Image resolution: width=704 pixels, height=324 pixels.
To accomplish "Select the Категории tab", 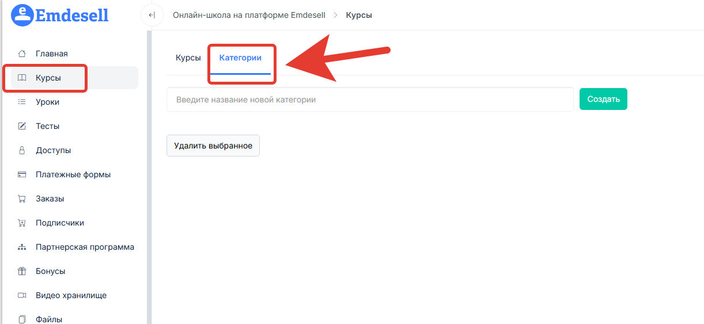I will (x=240, y=58).
